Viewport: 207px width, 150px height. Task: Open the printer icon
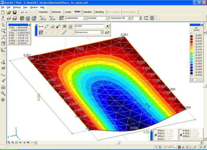(x=15, y=18)
